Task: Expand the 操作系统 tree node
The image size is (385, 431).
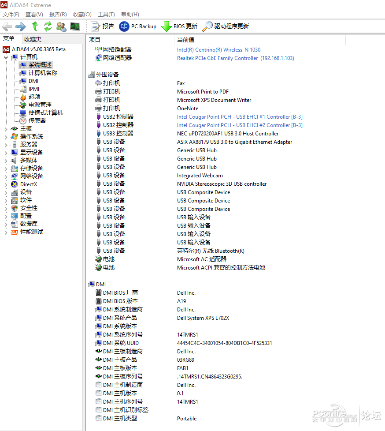Action: [6, 137]
